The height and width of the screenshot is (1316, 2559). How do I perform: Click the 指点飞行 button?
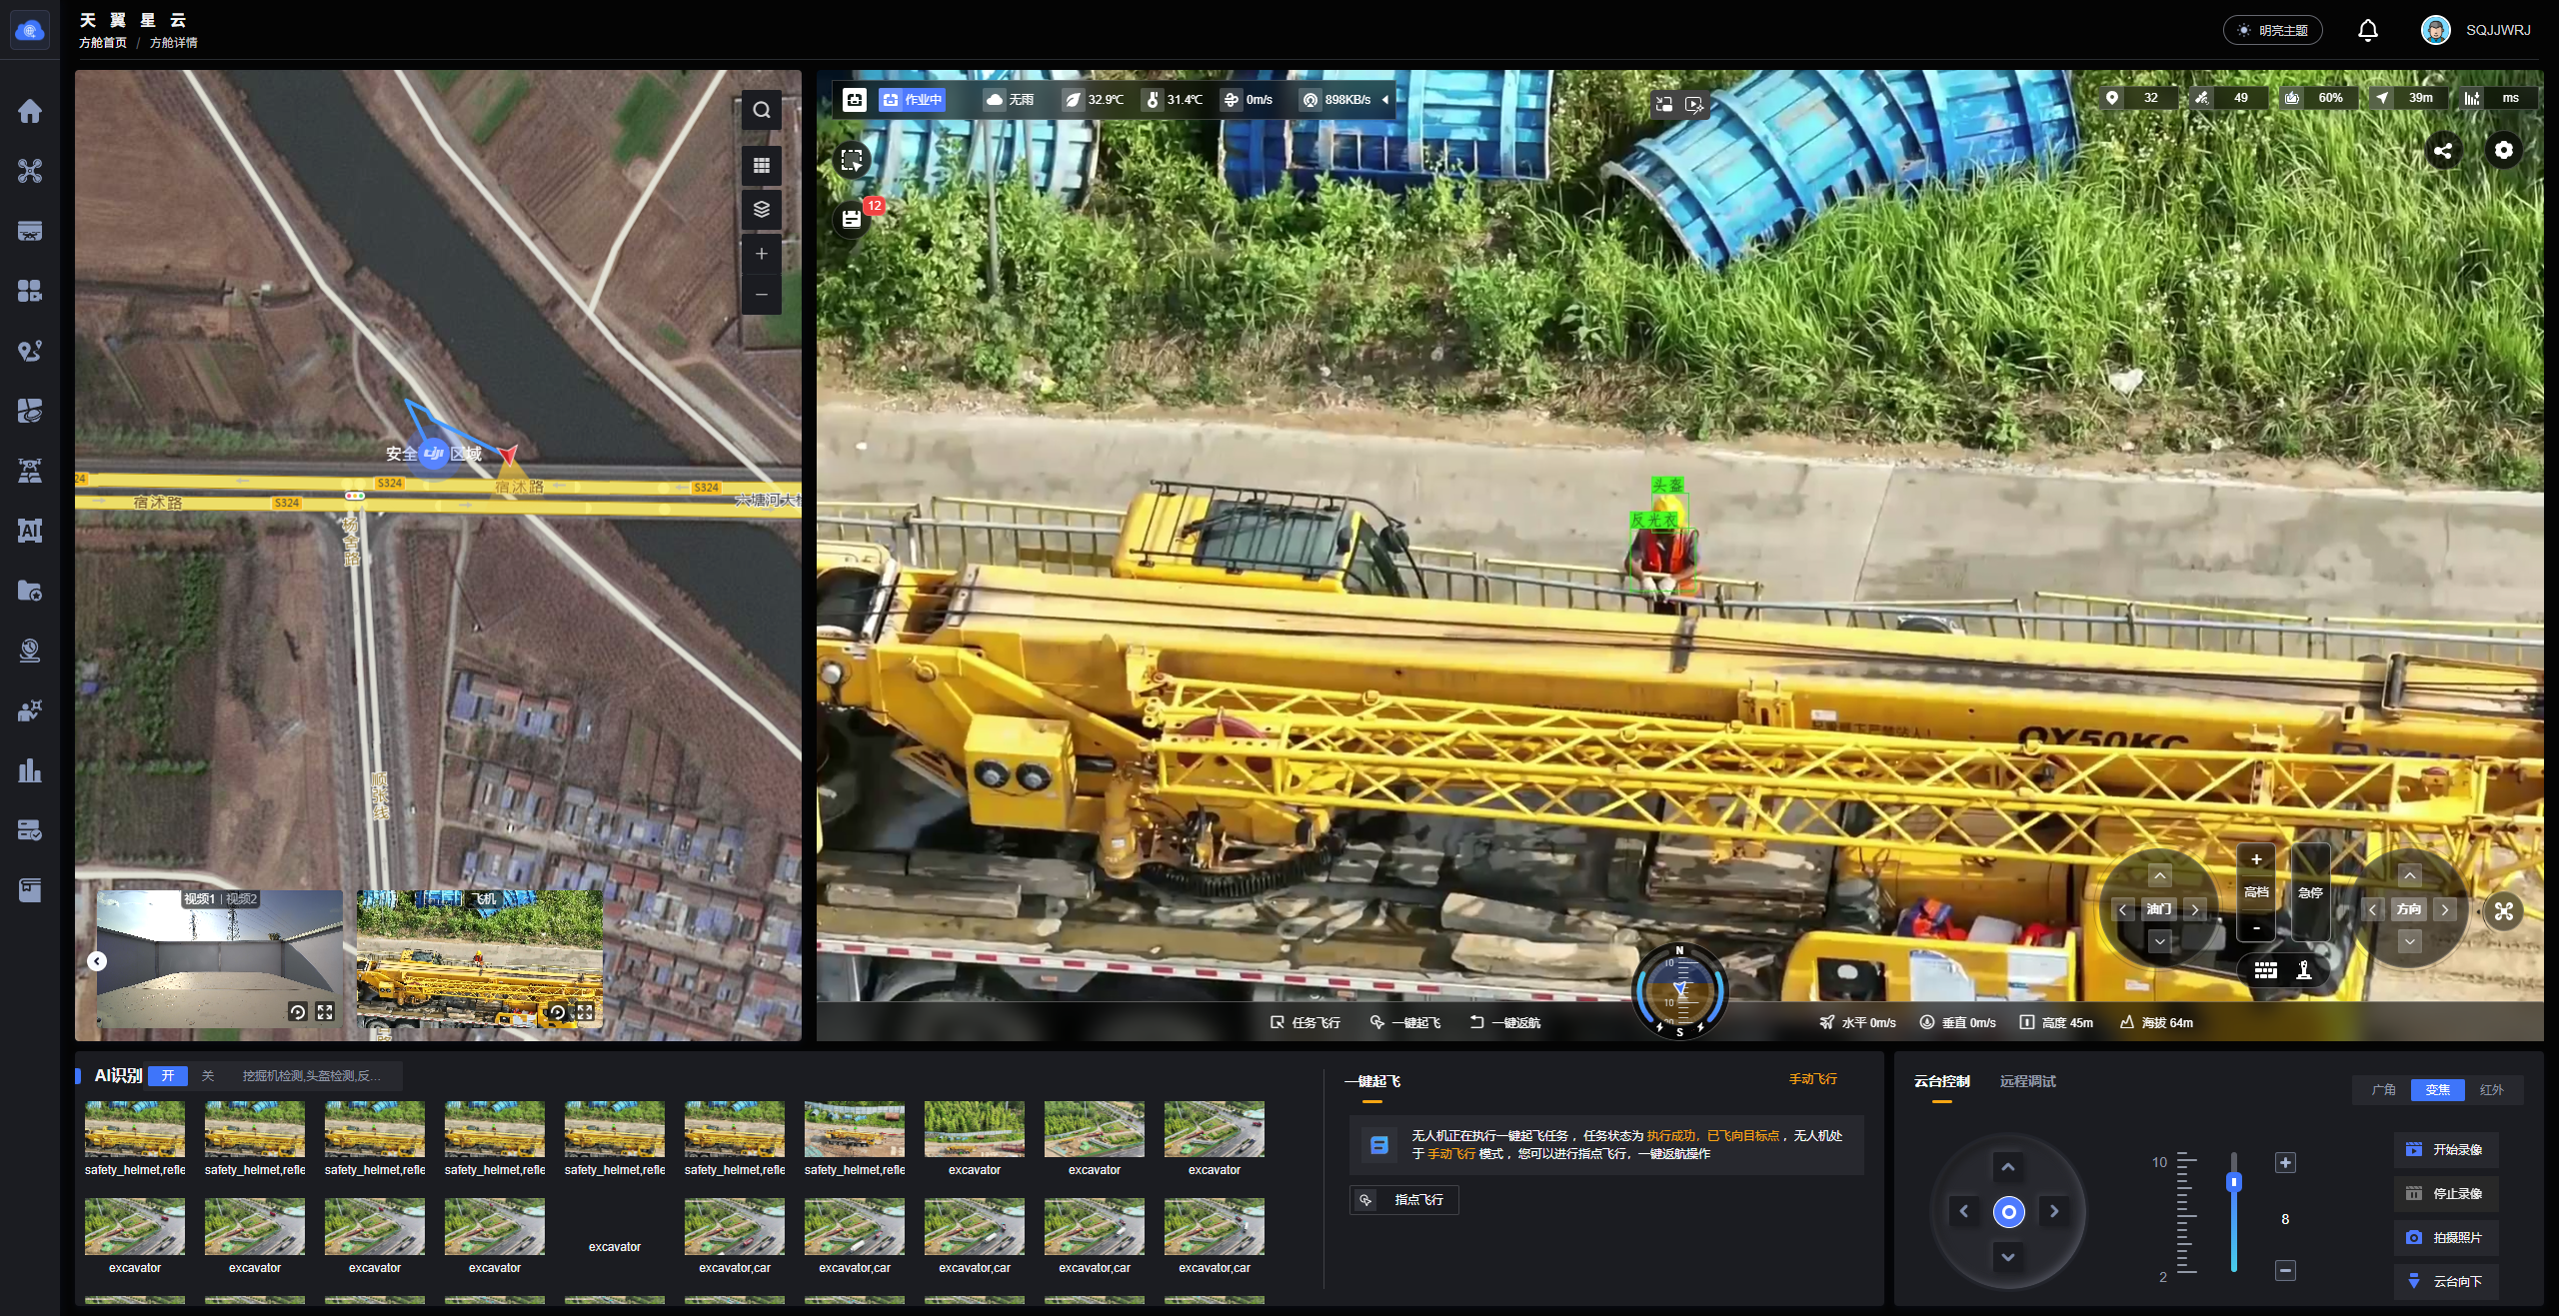pyautogui.click(x=1404, y=1200)
